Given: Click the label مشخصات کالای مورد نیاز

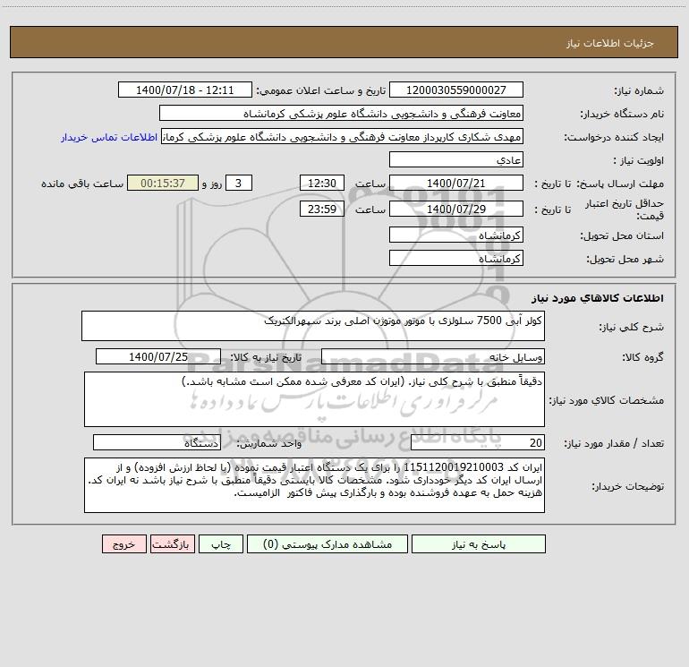Looking at the screenshot, I should [607, 400].
